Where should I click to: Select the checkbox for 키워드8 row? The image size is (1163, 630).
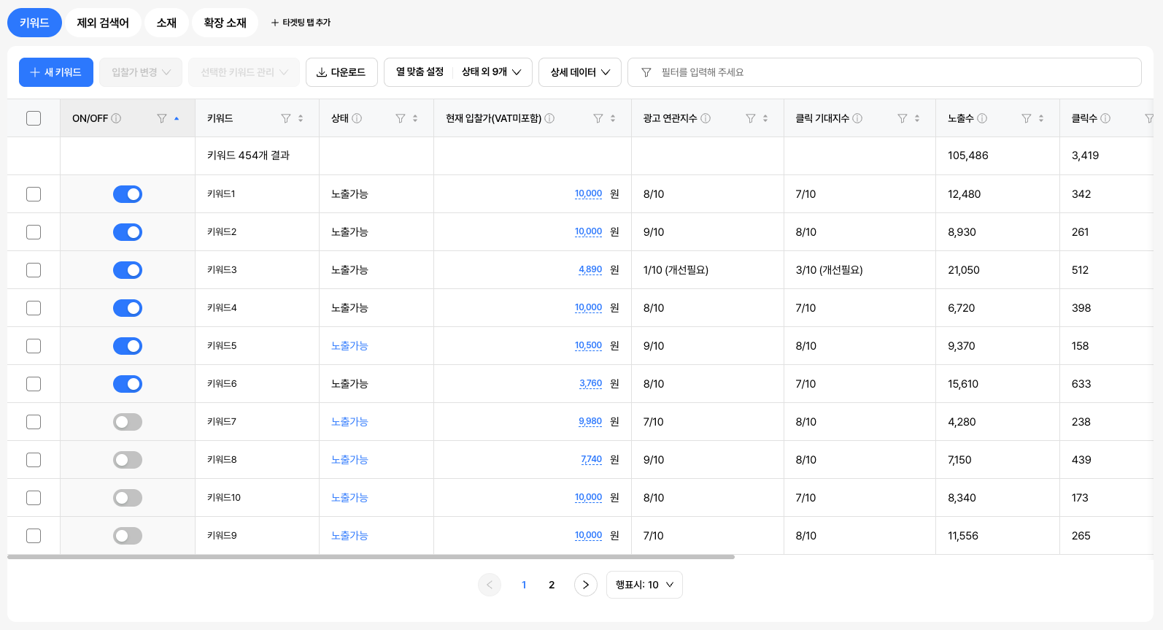click(x=34, y=460)
